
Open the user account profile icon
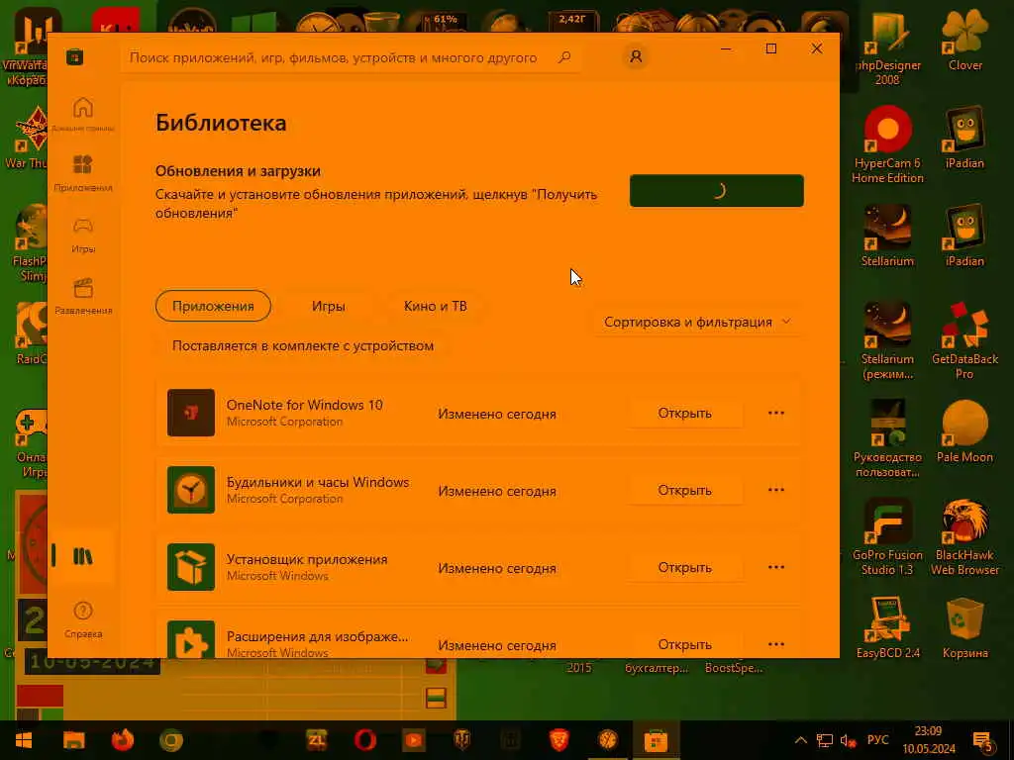coord(636,56)
